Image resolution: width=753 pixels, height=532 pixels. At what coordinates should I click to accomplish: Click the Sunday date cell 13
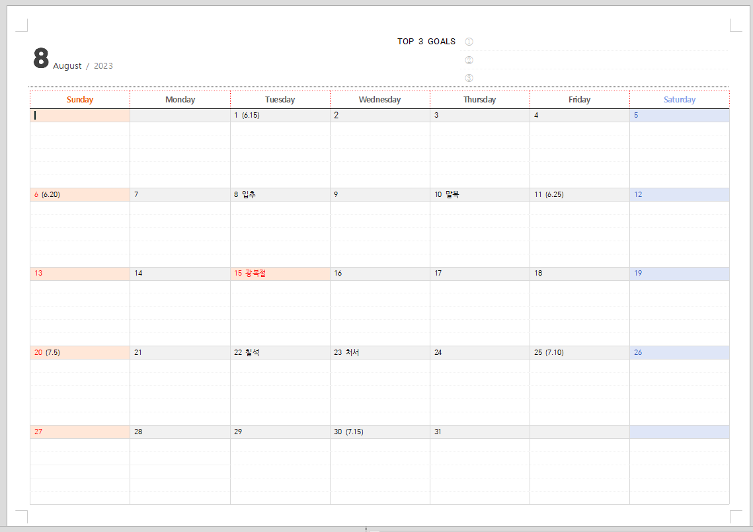[x=80, y=274]
